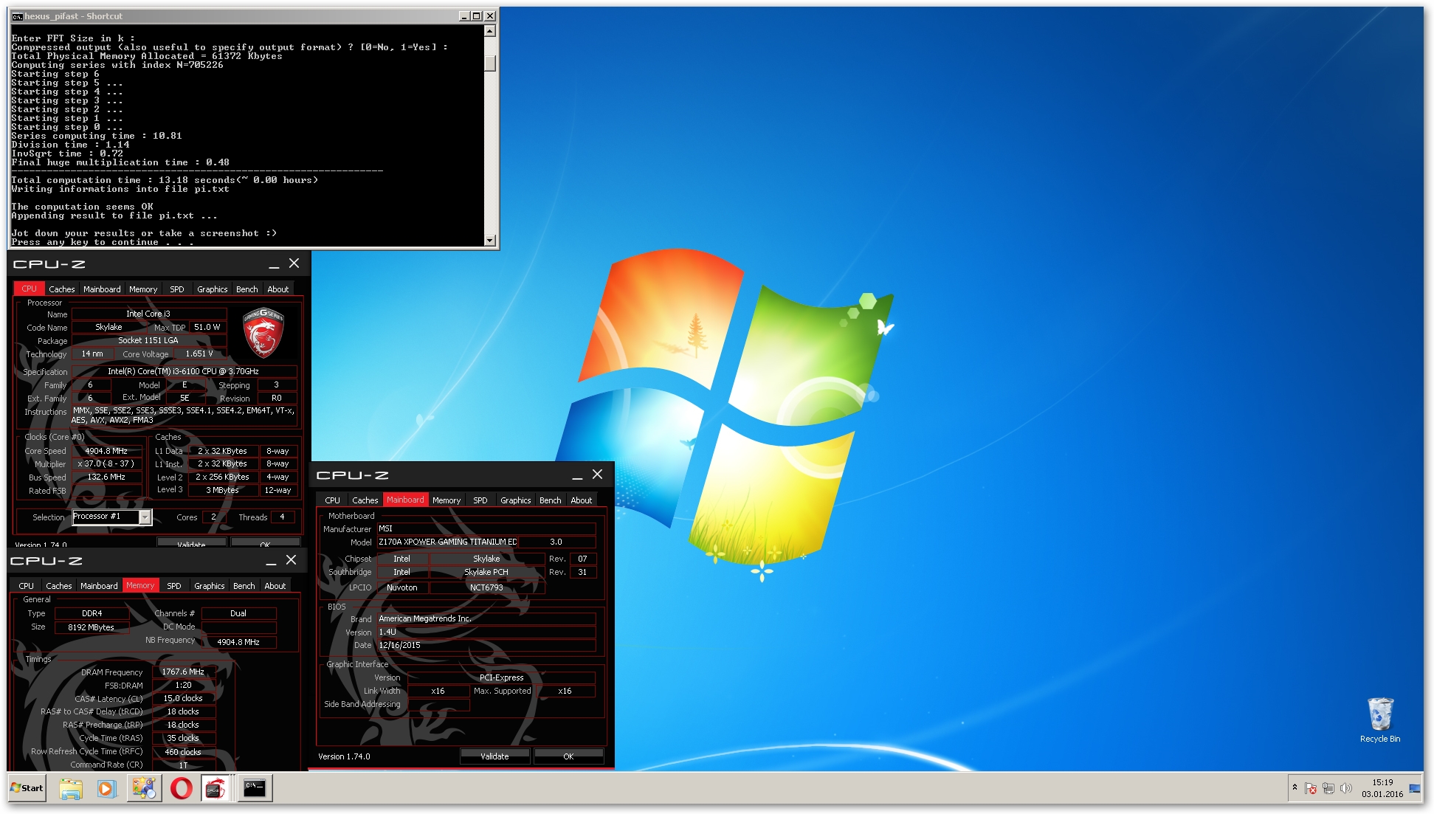Click the console scrollbar down arrow

tap(490, 240)
